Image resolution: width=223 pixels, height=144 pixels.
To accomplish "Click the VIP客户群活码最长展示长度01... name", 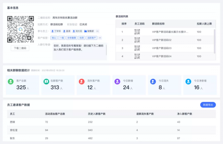I will coord(170,32).
